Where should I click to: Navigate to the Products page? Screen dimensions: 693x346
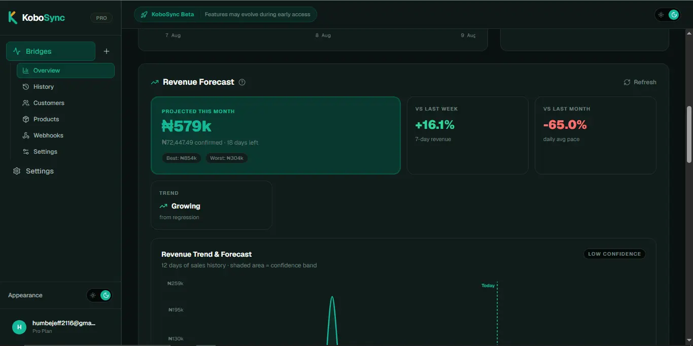pos(65,119)
